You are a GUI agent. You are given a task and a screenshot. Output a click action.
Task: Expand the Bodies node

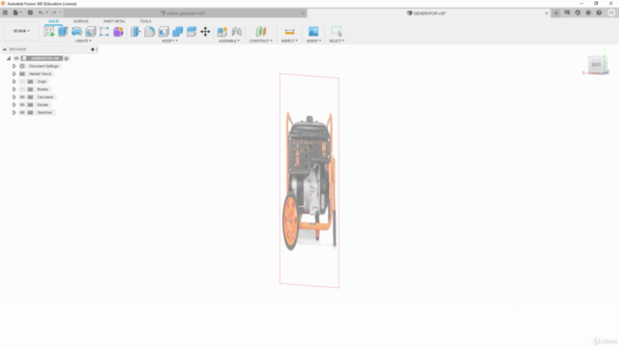pos(15,90)
